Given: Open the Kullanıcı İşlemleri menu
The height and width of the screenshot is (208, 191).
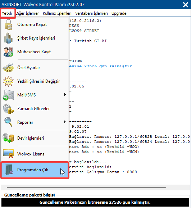Looking at the screenshot, I should 57,13.
